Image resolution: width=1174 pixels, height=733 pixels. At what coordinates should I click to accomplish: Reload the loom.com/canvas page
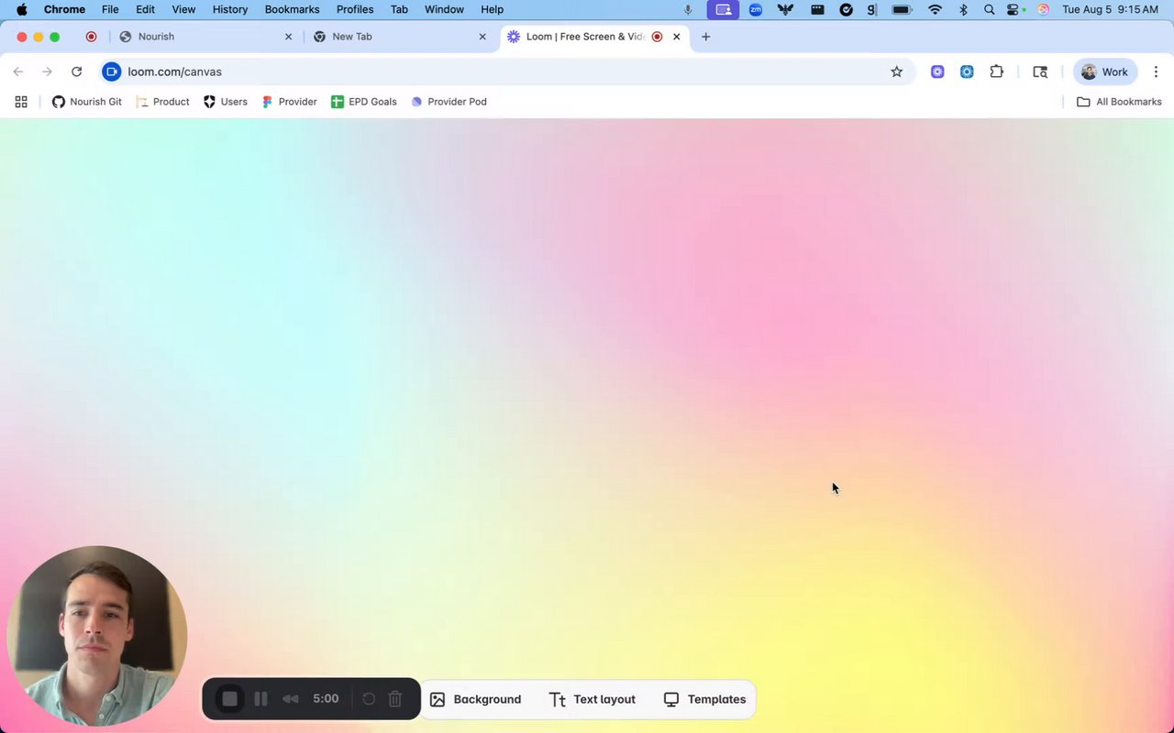tap(77, 71)
